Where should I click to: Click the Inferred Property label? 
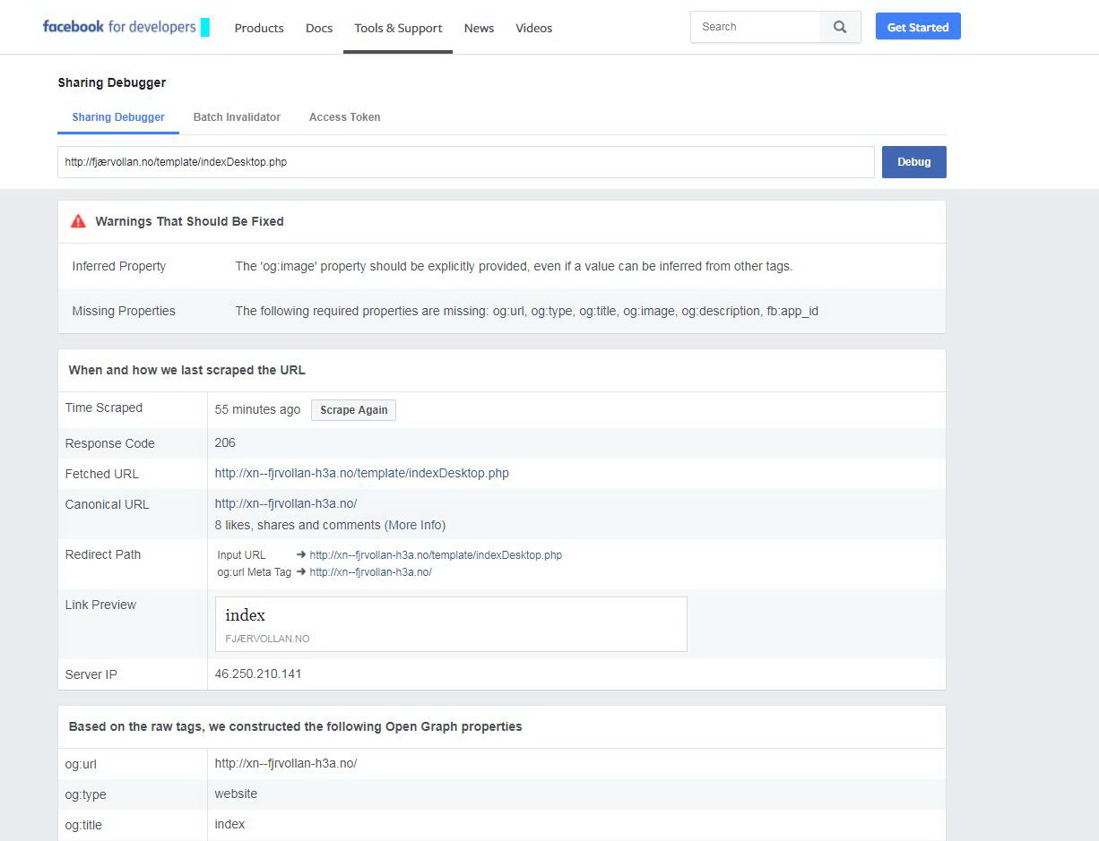point(119,266)
